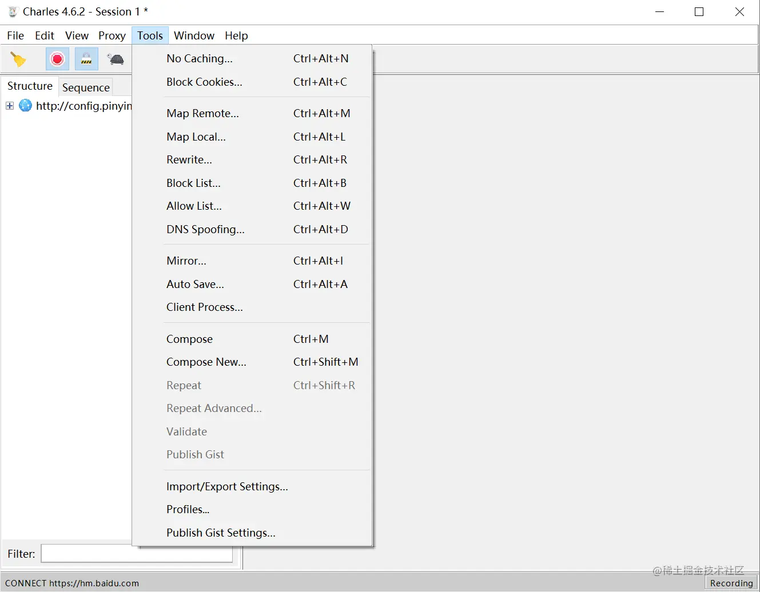
Task: Click the broom clear session icon
Action: tap(18, 59)
